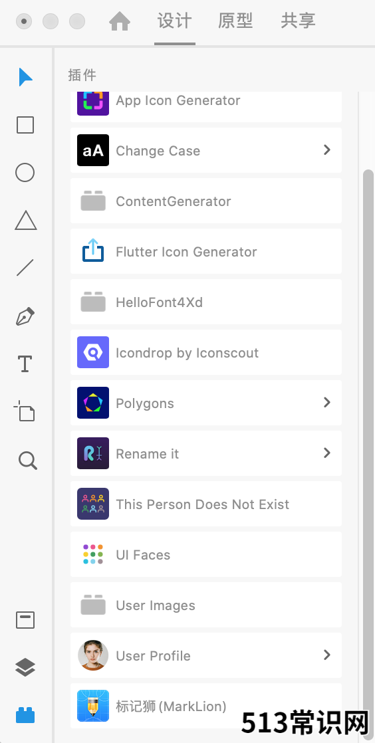The image size is (375, 743).
Task: Select the Polygon triangle tool
Action: point(26,221)
